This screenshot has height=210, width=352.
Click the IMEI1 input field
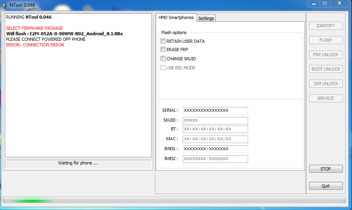(x=215, y=149)
